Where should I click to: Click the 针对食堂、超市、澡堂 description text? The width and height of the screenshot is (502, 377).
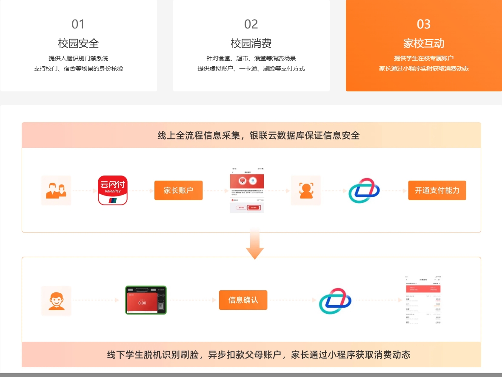click(x=251, y=58)
